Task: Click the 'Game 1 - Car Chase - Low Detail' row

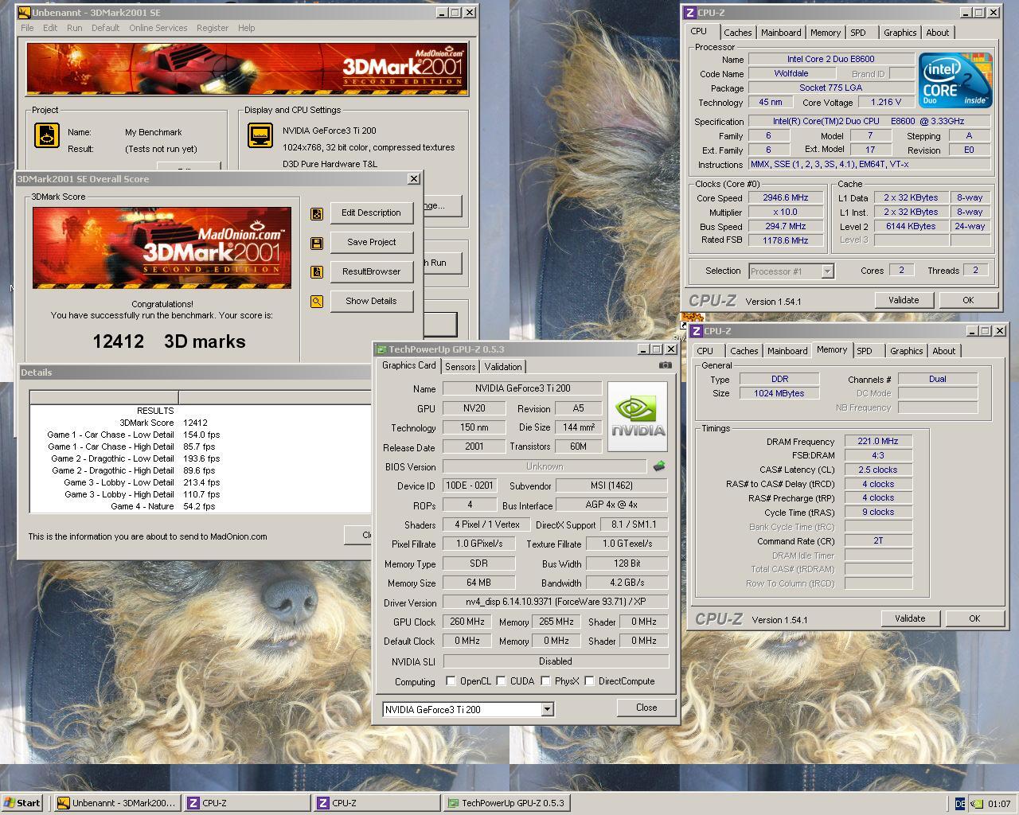Action: pyautogui.click(x=201, y=435)
